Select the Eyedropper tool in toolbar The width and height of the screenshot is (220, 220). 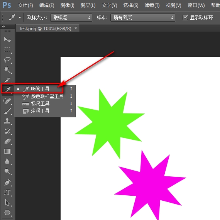[x=7, y=90]
